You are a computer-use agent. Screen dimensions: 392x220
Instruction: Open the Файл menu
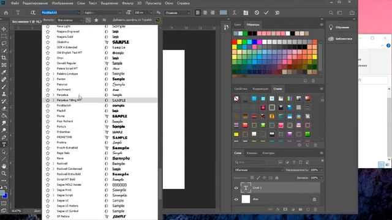pyautogui.click(x=15, y=3)
